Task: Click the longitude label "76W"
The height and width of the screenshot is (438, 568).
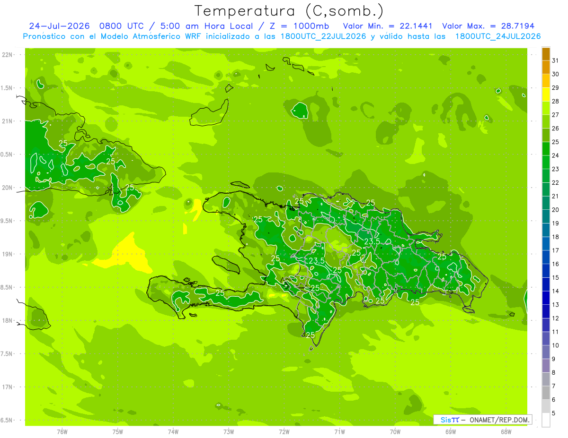Action: click(62, 432)
